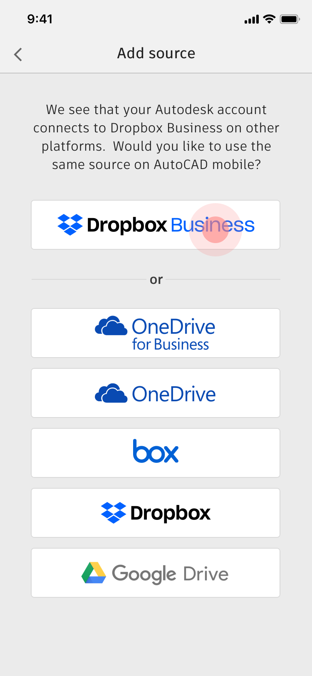
Task: Tap the cellular signal bars icon
Action: (x=252, y=20)
